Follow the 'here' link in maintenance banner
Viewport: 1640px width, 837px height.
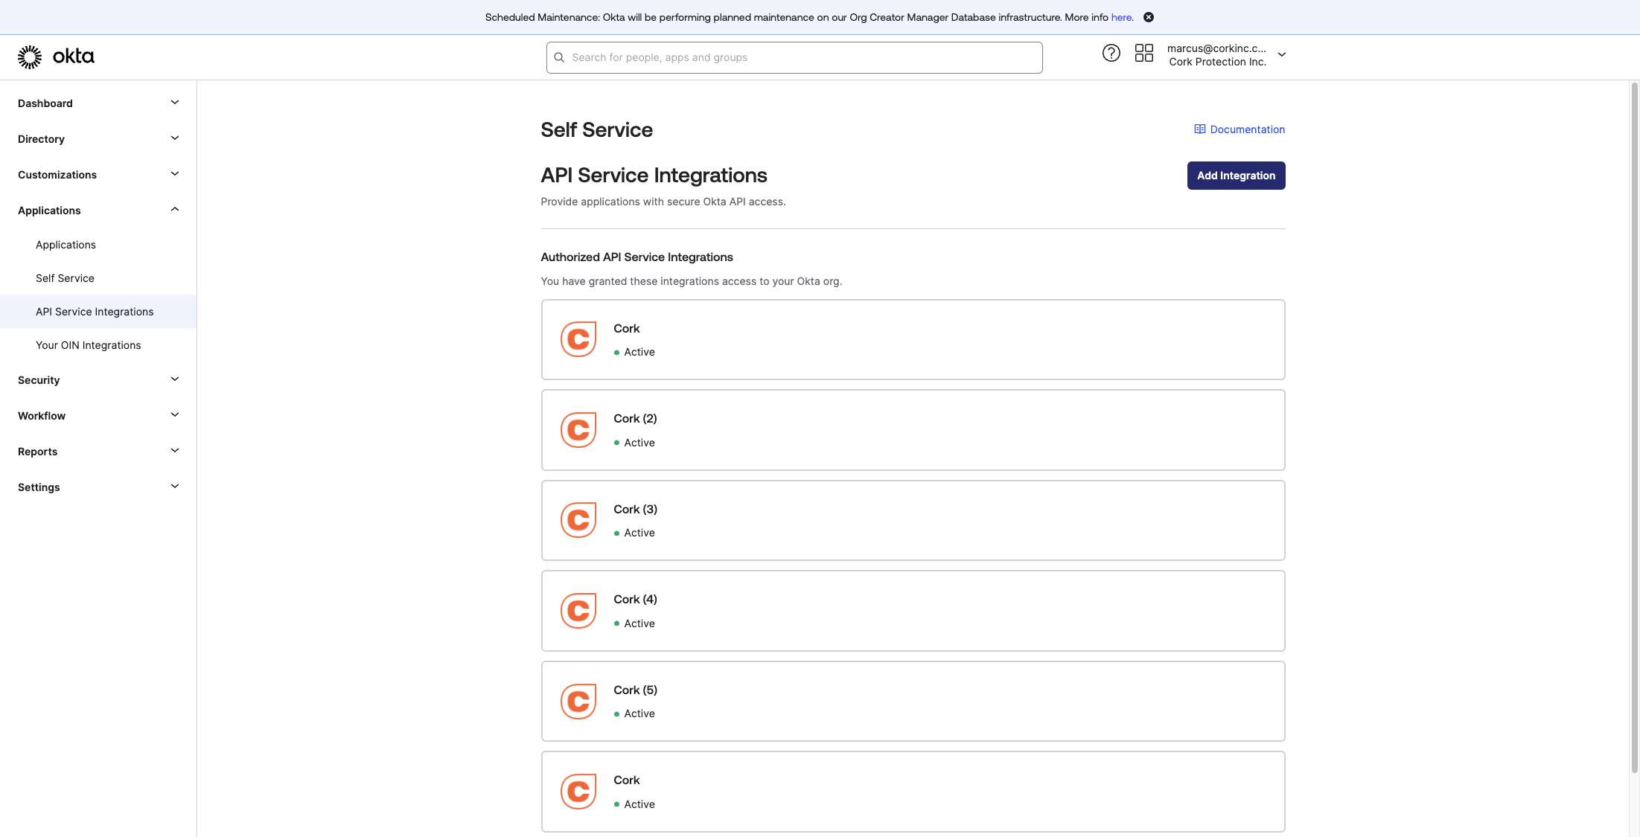pos(1121,17)
